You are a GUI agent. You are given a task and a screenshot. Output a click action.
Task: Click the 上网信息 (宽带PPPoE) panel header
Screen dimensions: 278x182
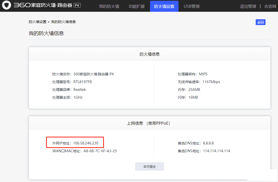[150, 123]
